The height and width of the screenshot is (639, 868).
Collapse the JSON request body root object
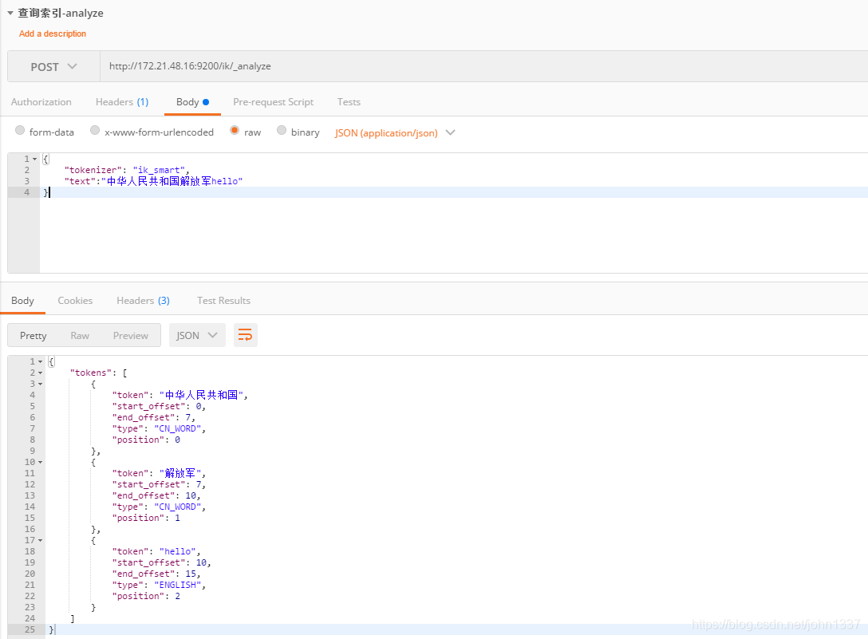[33, 159]
